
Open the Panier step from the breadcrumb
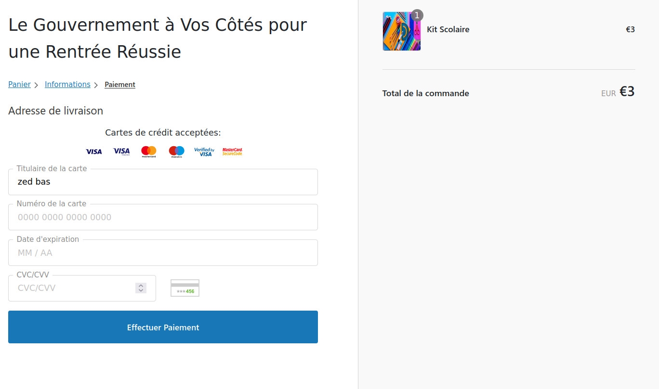pos(19,84)
